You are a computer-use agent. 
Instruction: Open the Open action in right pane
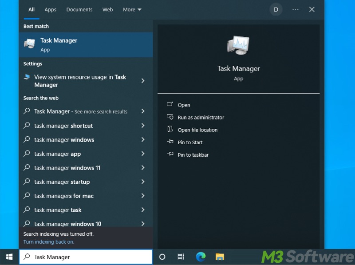pyautogui.click(x=183, y=105)
